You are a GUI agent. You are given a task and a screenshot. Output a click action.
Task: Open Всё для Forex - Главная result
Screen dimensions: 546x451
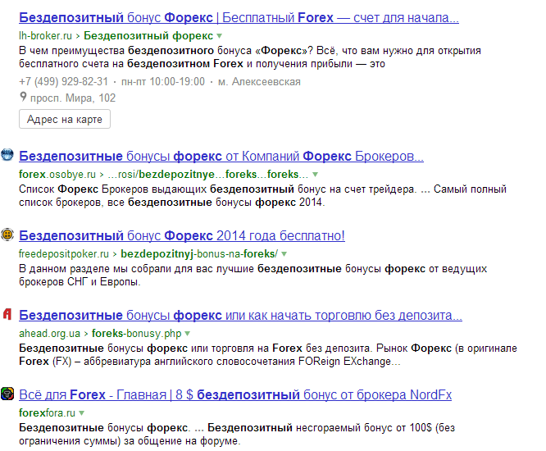tap(235, 395)
